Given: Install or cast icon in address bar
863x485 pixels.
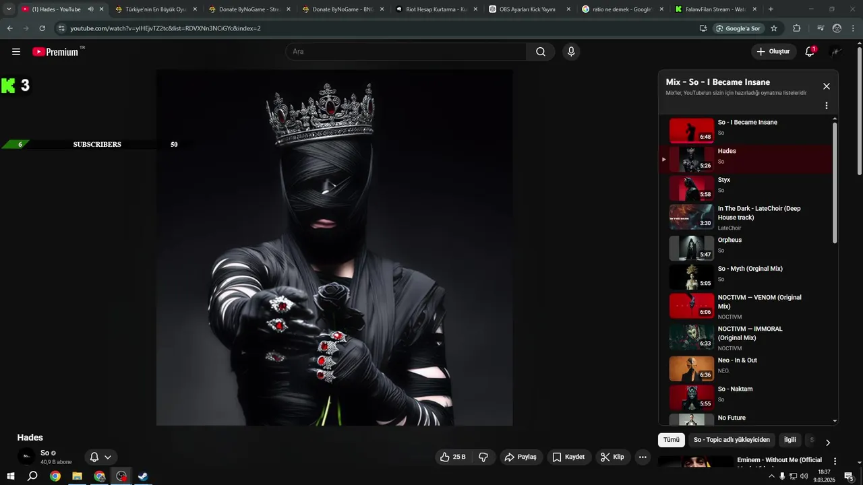Looking at the screenshot, I should pyautogui.click(x=703, y=28).
